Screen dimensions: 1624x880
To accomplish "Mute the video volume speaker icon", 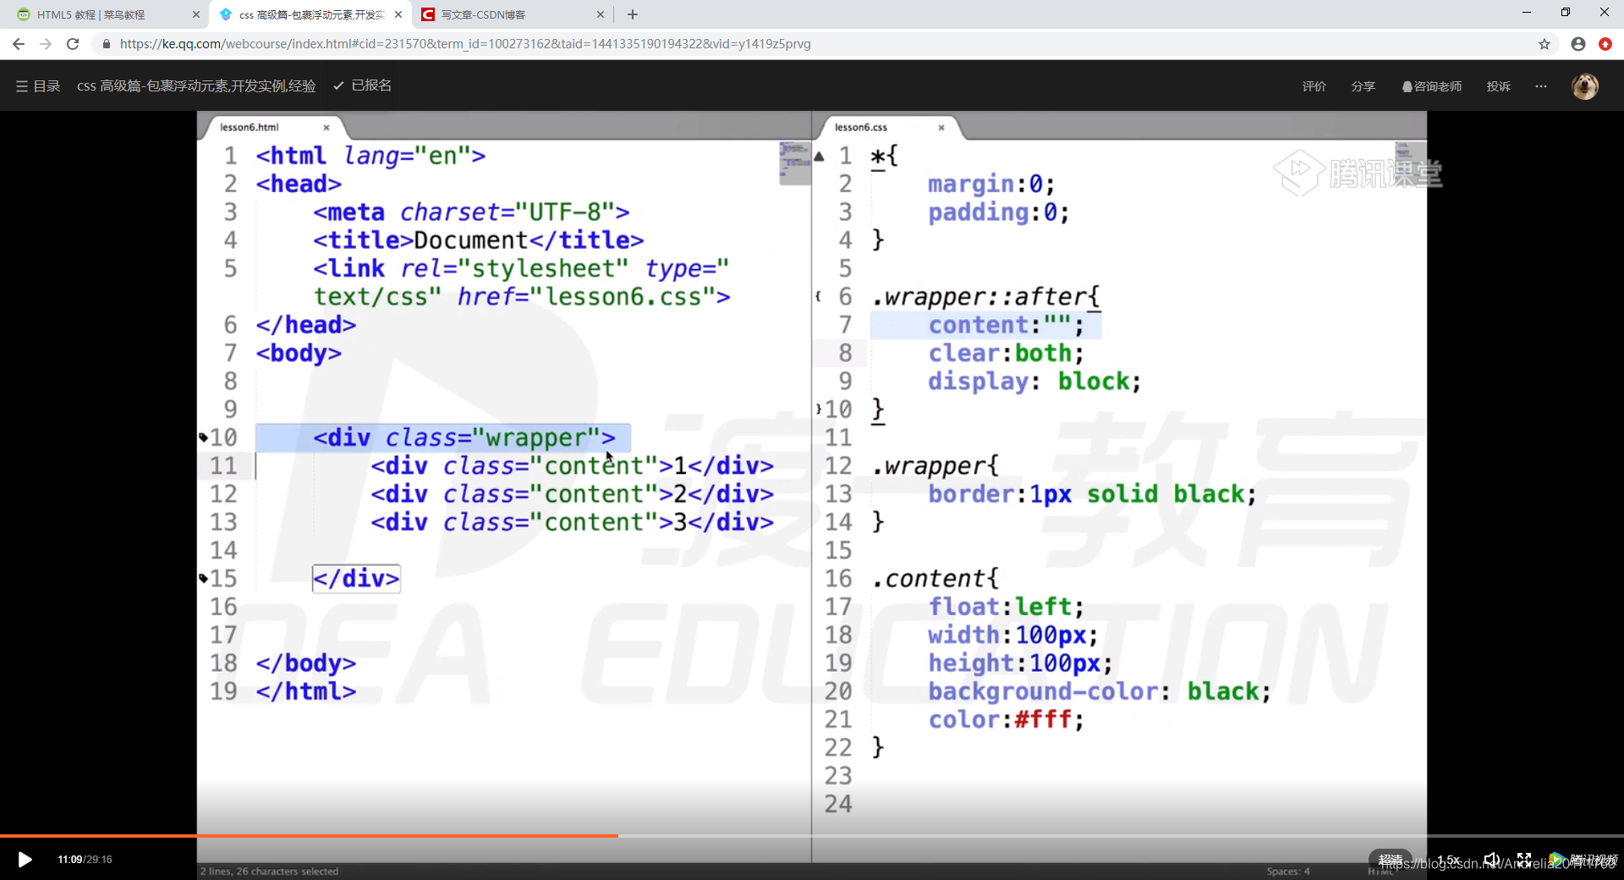I will 1492,860.
